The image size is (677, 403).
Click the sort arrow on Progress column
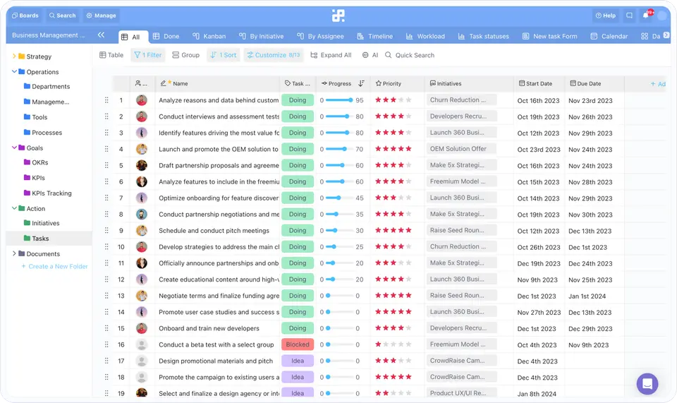point(361,83)
